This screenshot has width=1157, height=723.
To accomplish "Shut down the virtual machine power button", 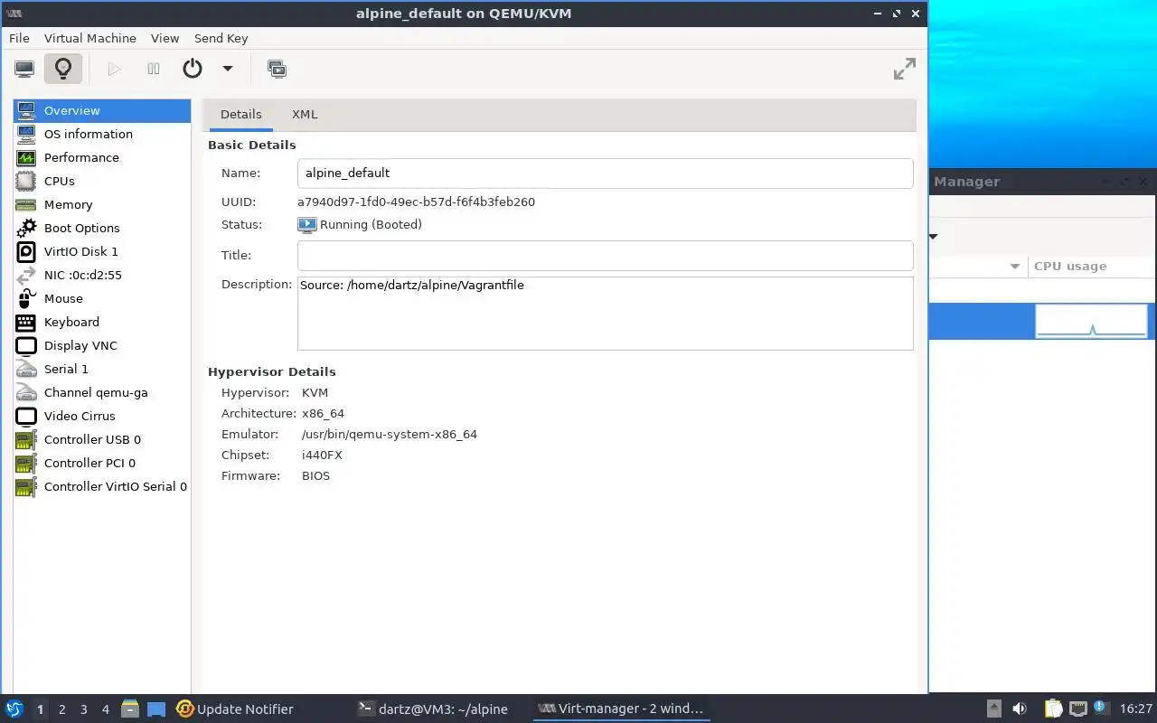I will (193, 69).
